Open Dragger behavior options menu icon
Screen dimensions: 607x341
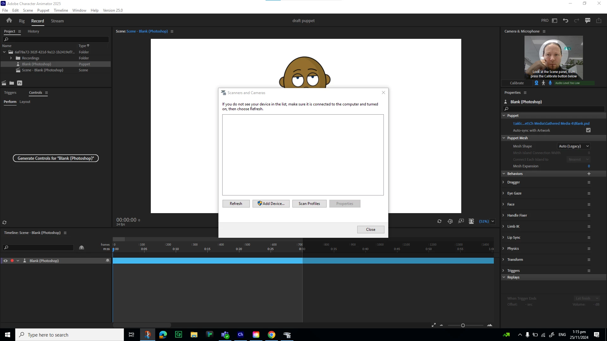(x=589, y=182)
